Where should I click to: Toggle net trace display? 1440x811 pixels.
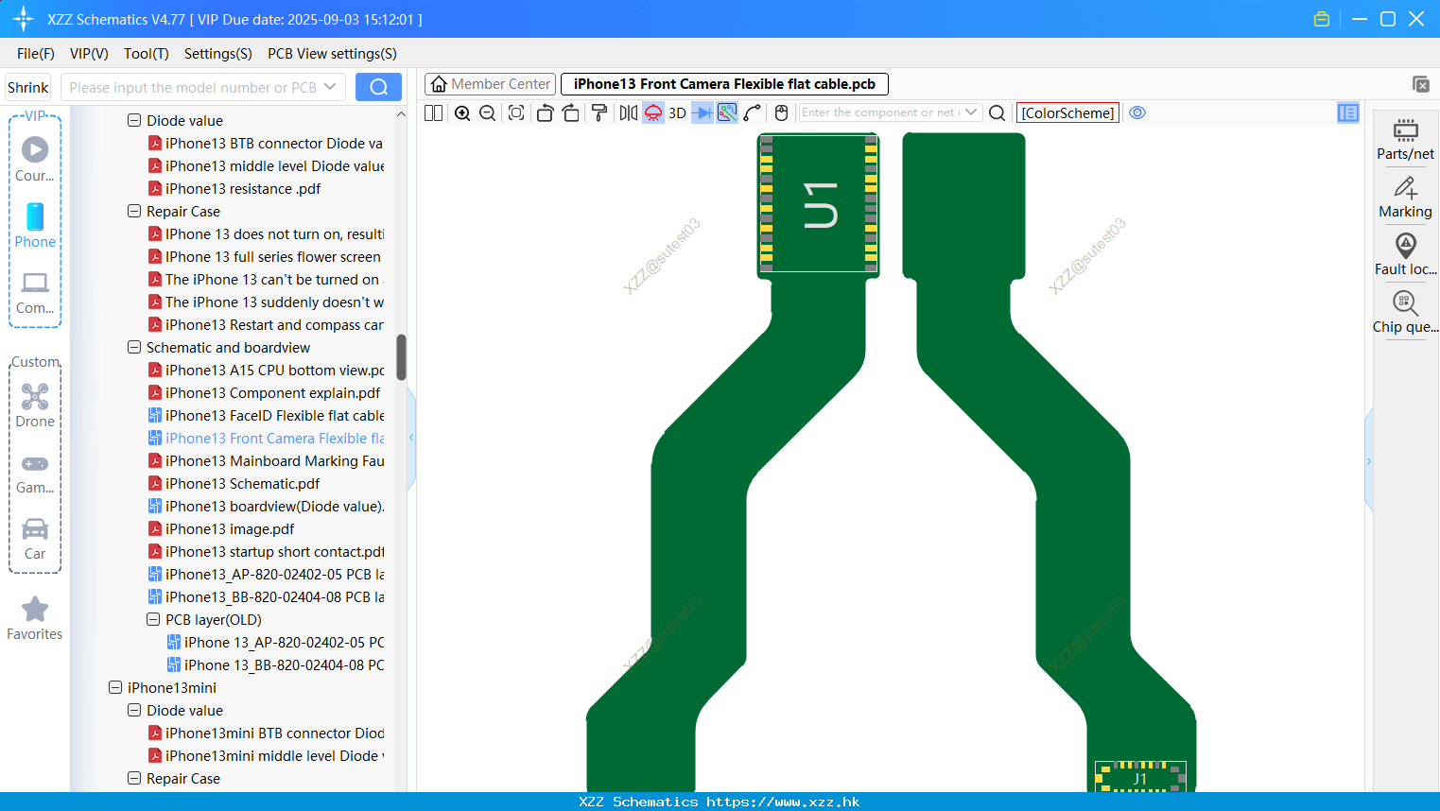[727, 112]
